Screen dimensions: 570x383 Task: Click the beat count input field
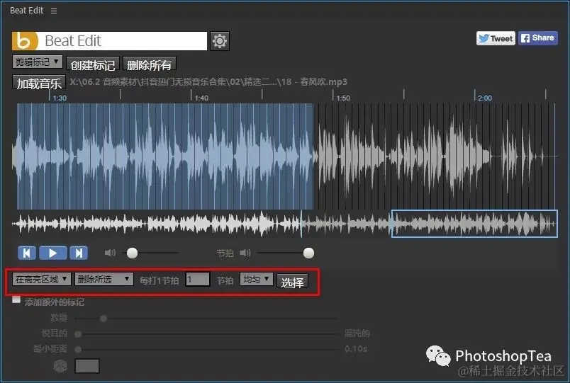coord(197,280)
